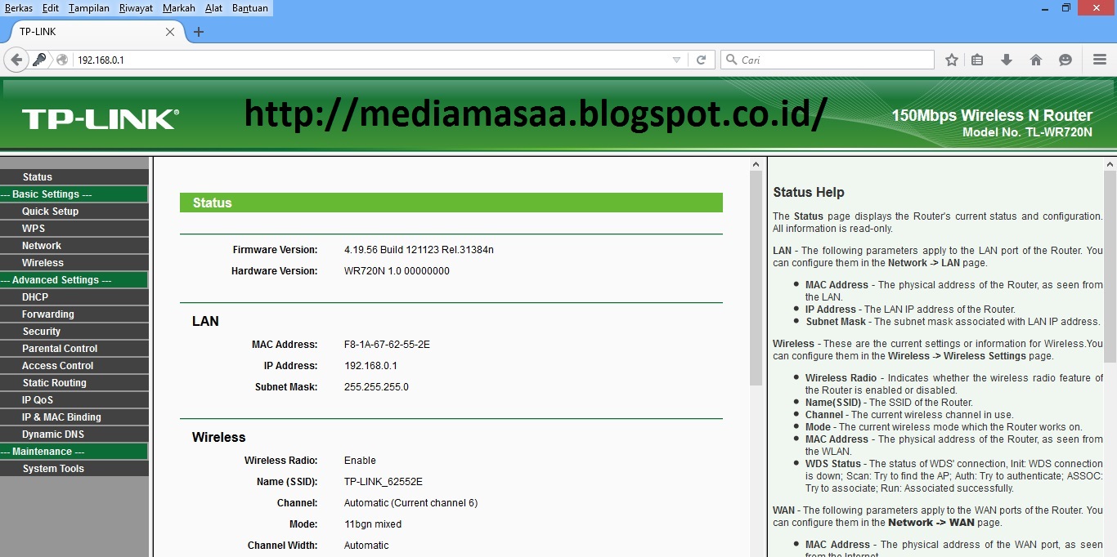Click the mode value 11bgn mixed
This screenshot has width=1117, height=557.
click(373, 524)
